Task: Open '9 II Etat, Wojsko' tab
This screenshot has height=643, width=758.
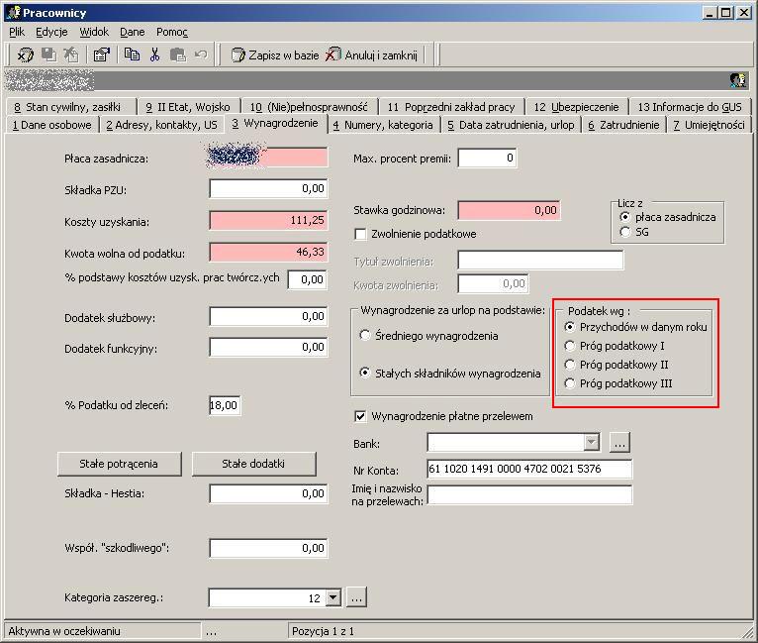Action: point(188,107)
